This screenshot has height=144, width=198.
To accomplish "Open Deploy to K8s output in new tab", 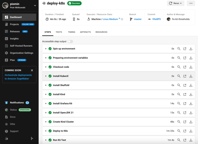I will pos(185,131).
